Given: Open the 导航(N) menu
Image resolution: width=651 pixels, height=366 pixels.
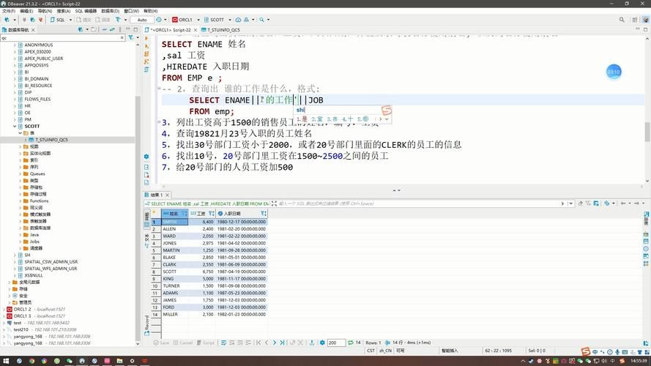Looking at the screenshot, I should [x=45, y=11].
